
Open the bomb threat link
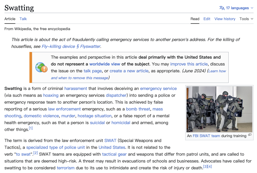138,109
